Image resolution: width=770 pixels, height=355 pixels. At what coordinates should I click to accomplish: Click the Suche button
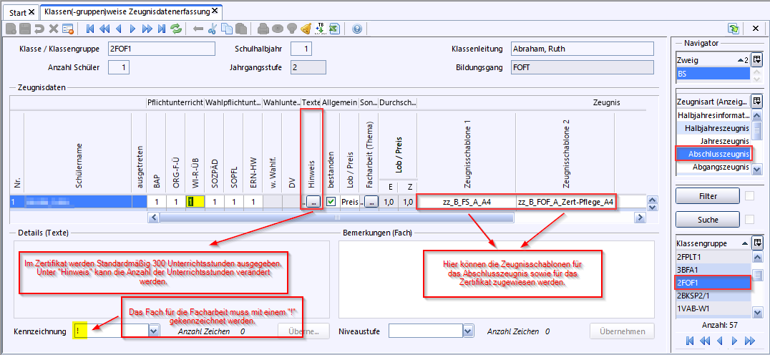(697, 219)
